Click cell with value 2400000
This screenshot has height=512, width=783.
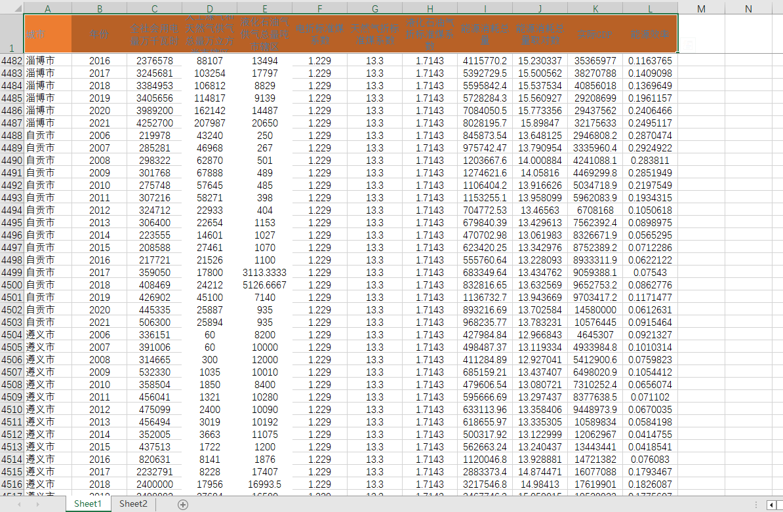point(154,484)
